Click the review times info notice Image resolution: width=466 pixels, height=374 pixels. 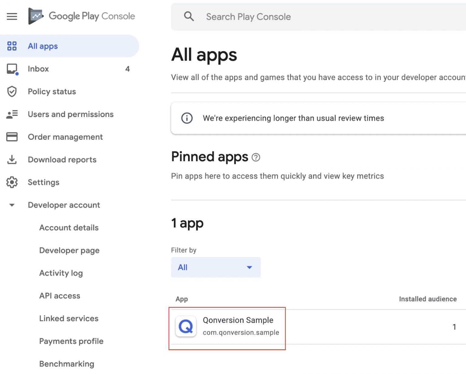point(293,118)
